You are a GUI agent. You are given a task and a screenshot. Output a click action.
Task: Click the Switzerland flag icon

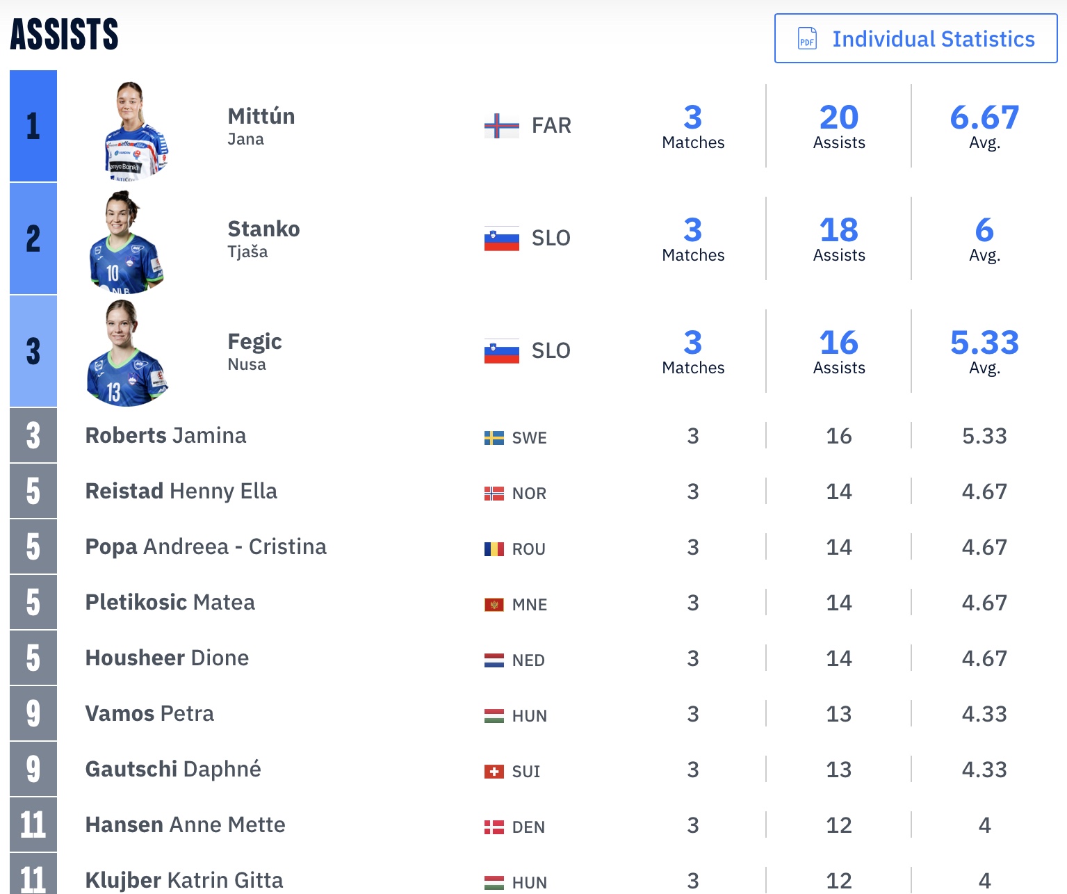pos(494,772)
